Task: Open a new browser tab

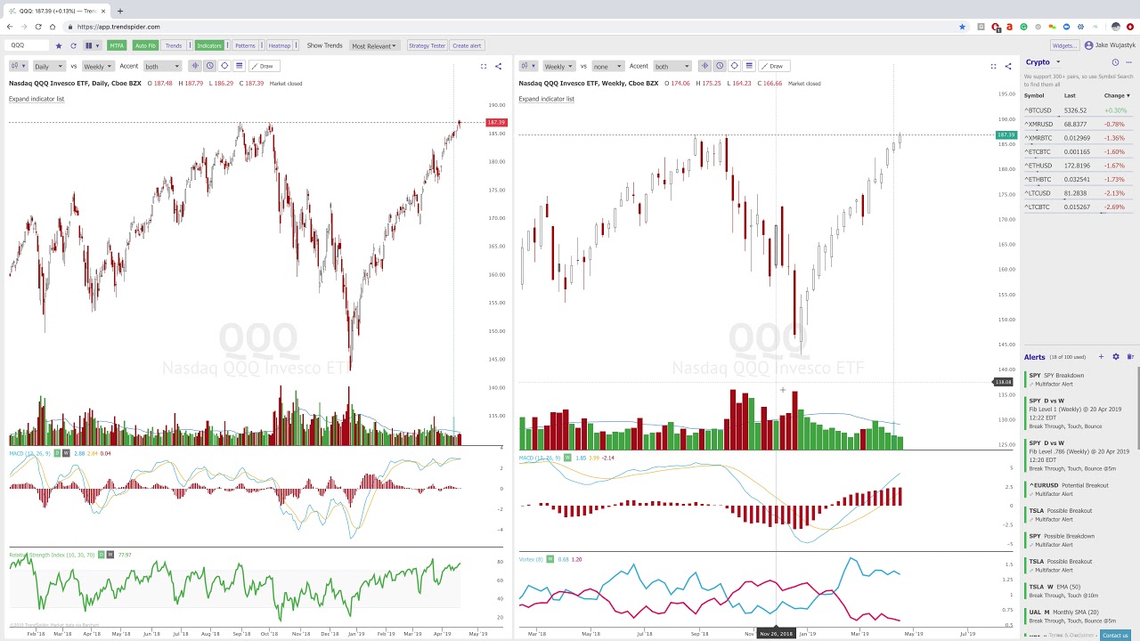Action: click(x=119, y=11)
